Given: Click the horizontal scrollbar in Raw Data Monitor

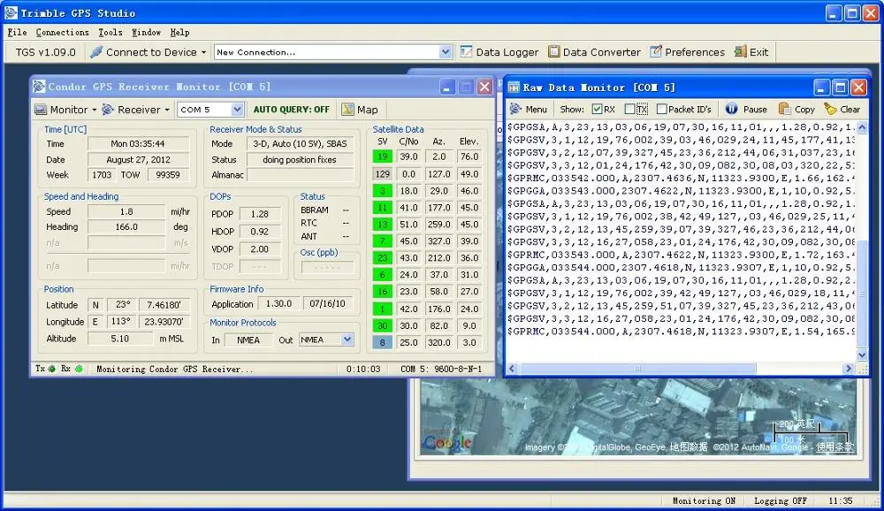Looking at the screenshot, I should pyautogui.click(x=637, y=369).
